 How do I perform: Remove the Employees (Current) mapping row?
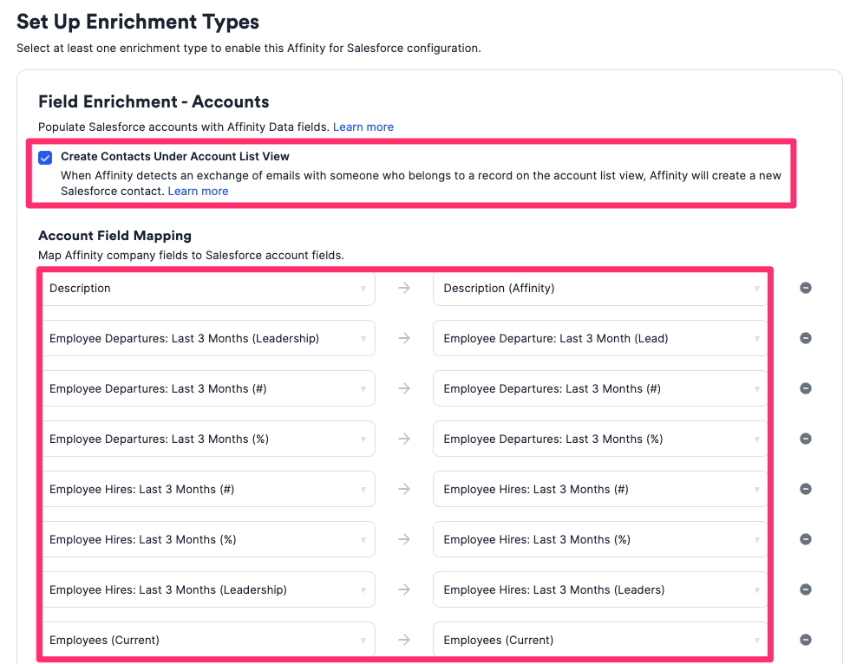coord(805,640)
